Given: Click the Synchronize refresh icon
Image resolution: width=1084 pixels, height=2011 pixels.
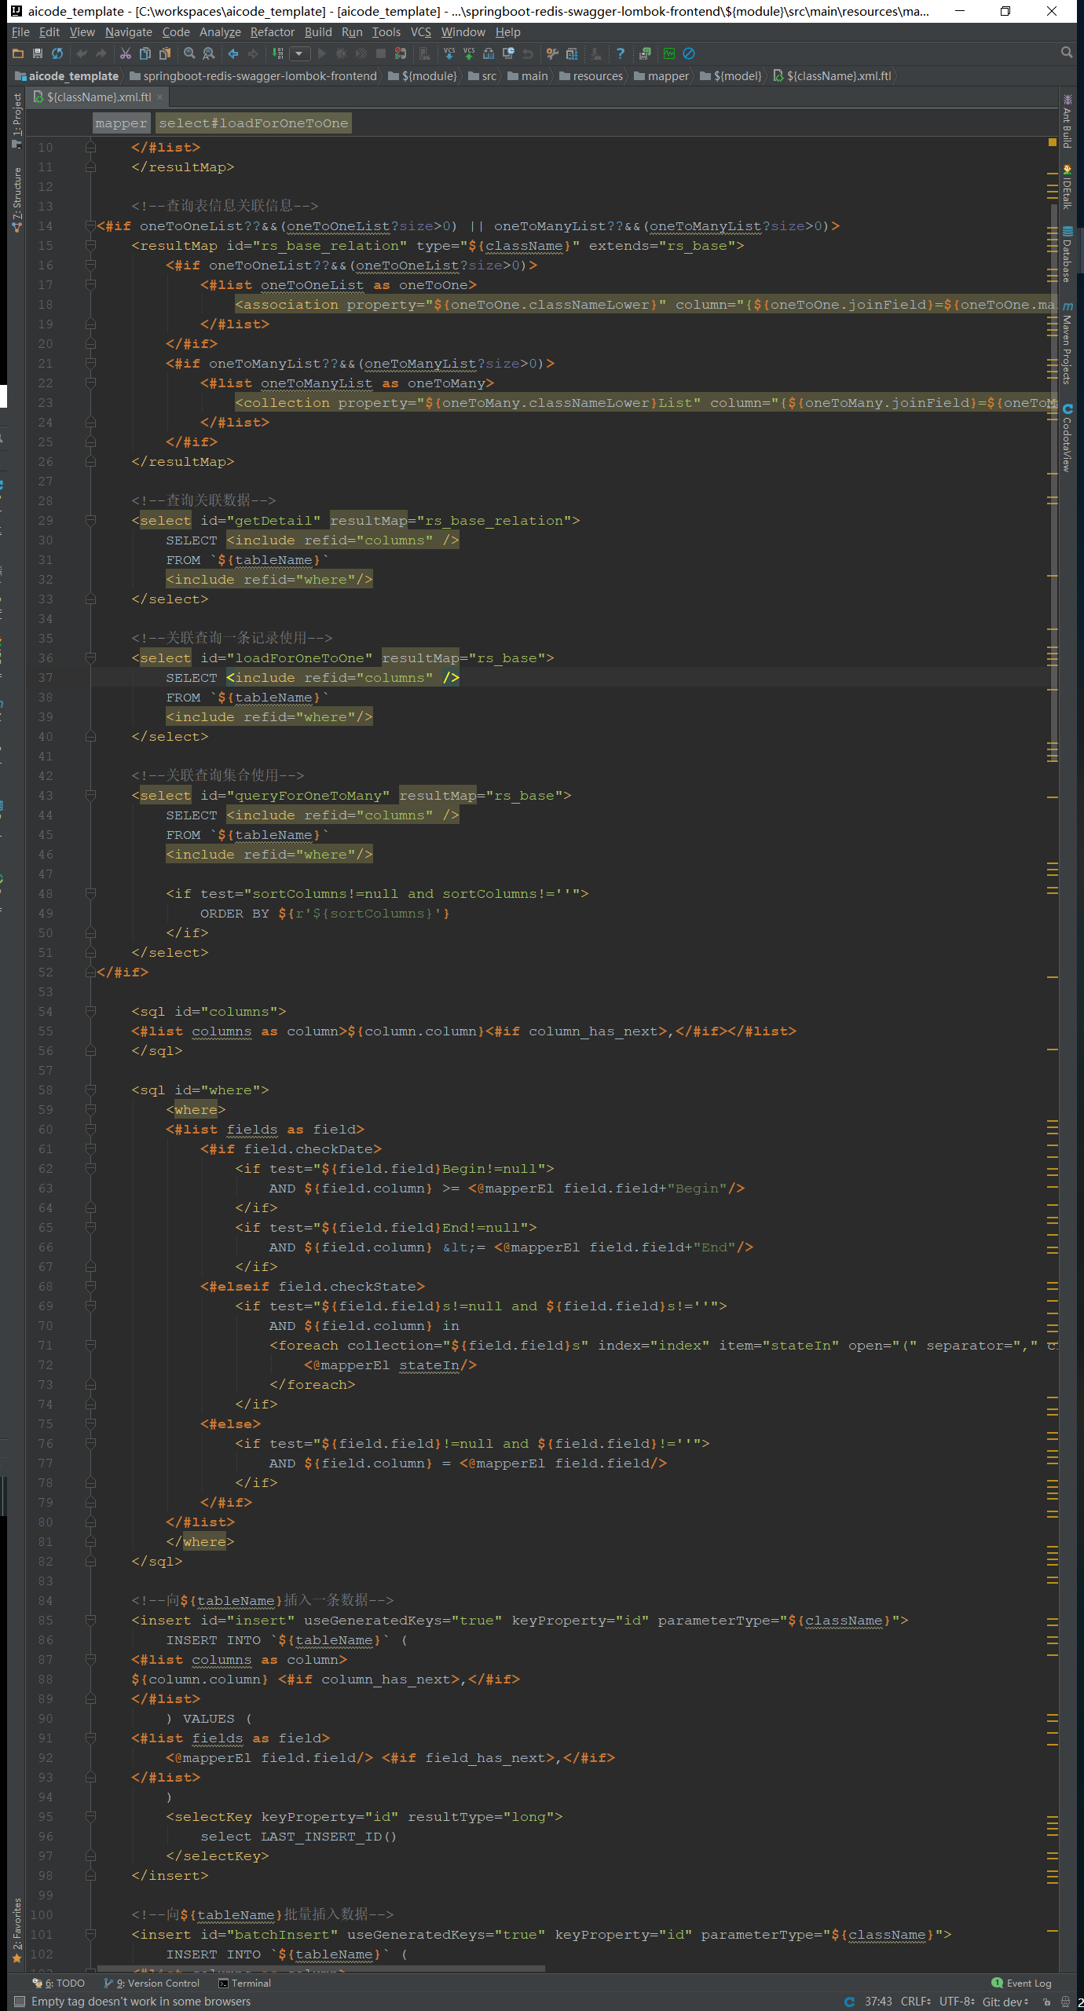Looking at the screenshot, I should (x=57, y=53).
